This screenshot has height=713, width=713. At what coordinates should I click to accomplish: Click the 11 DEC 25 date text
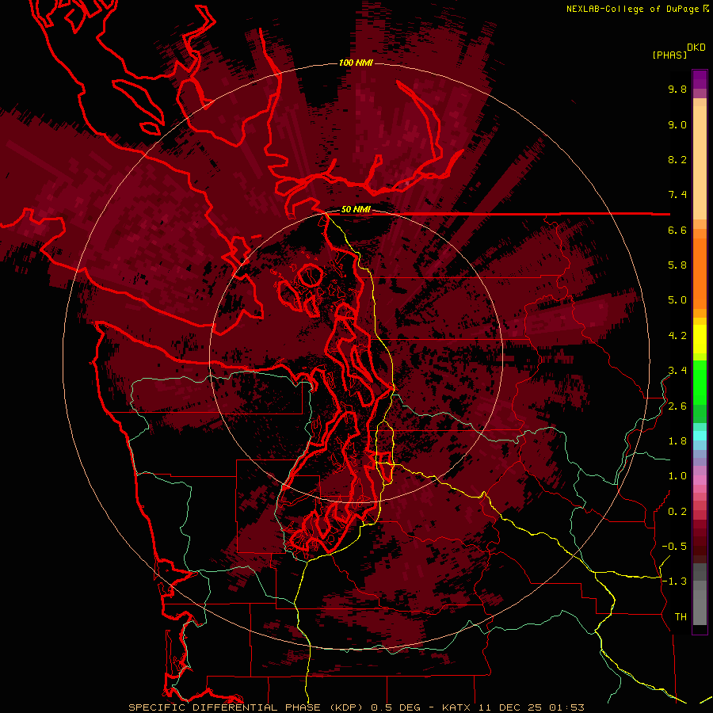point(511,707)
